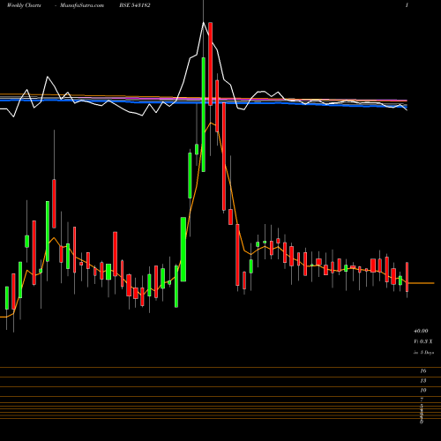Click the 10 axis value

423,391
